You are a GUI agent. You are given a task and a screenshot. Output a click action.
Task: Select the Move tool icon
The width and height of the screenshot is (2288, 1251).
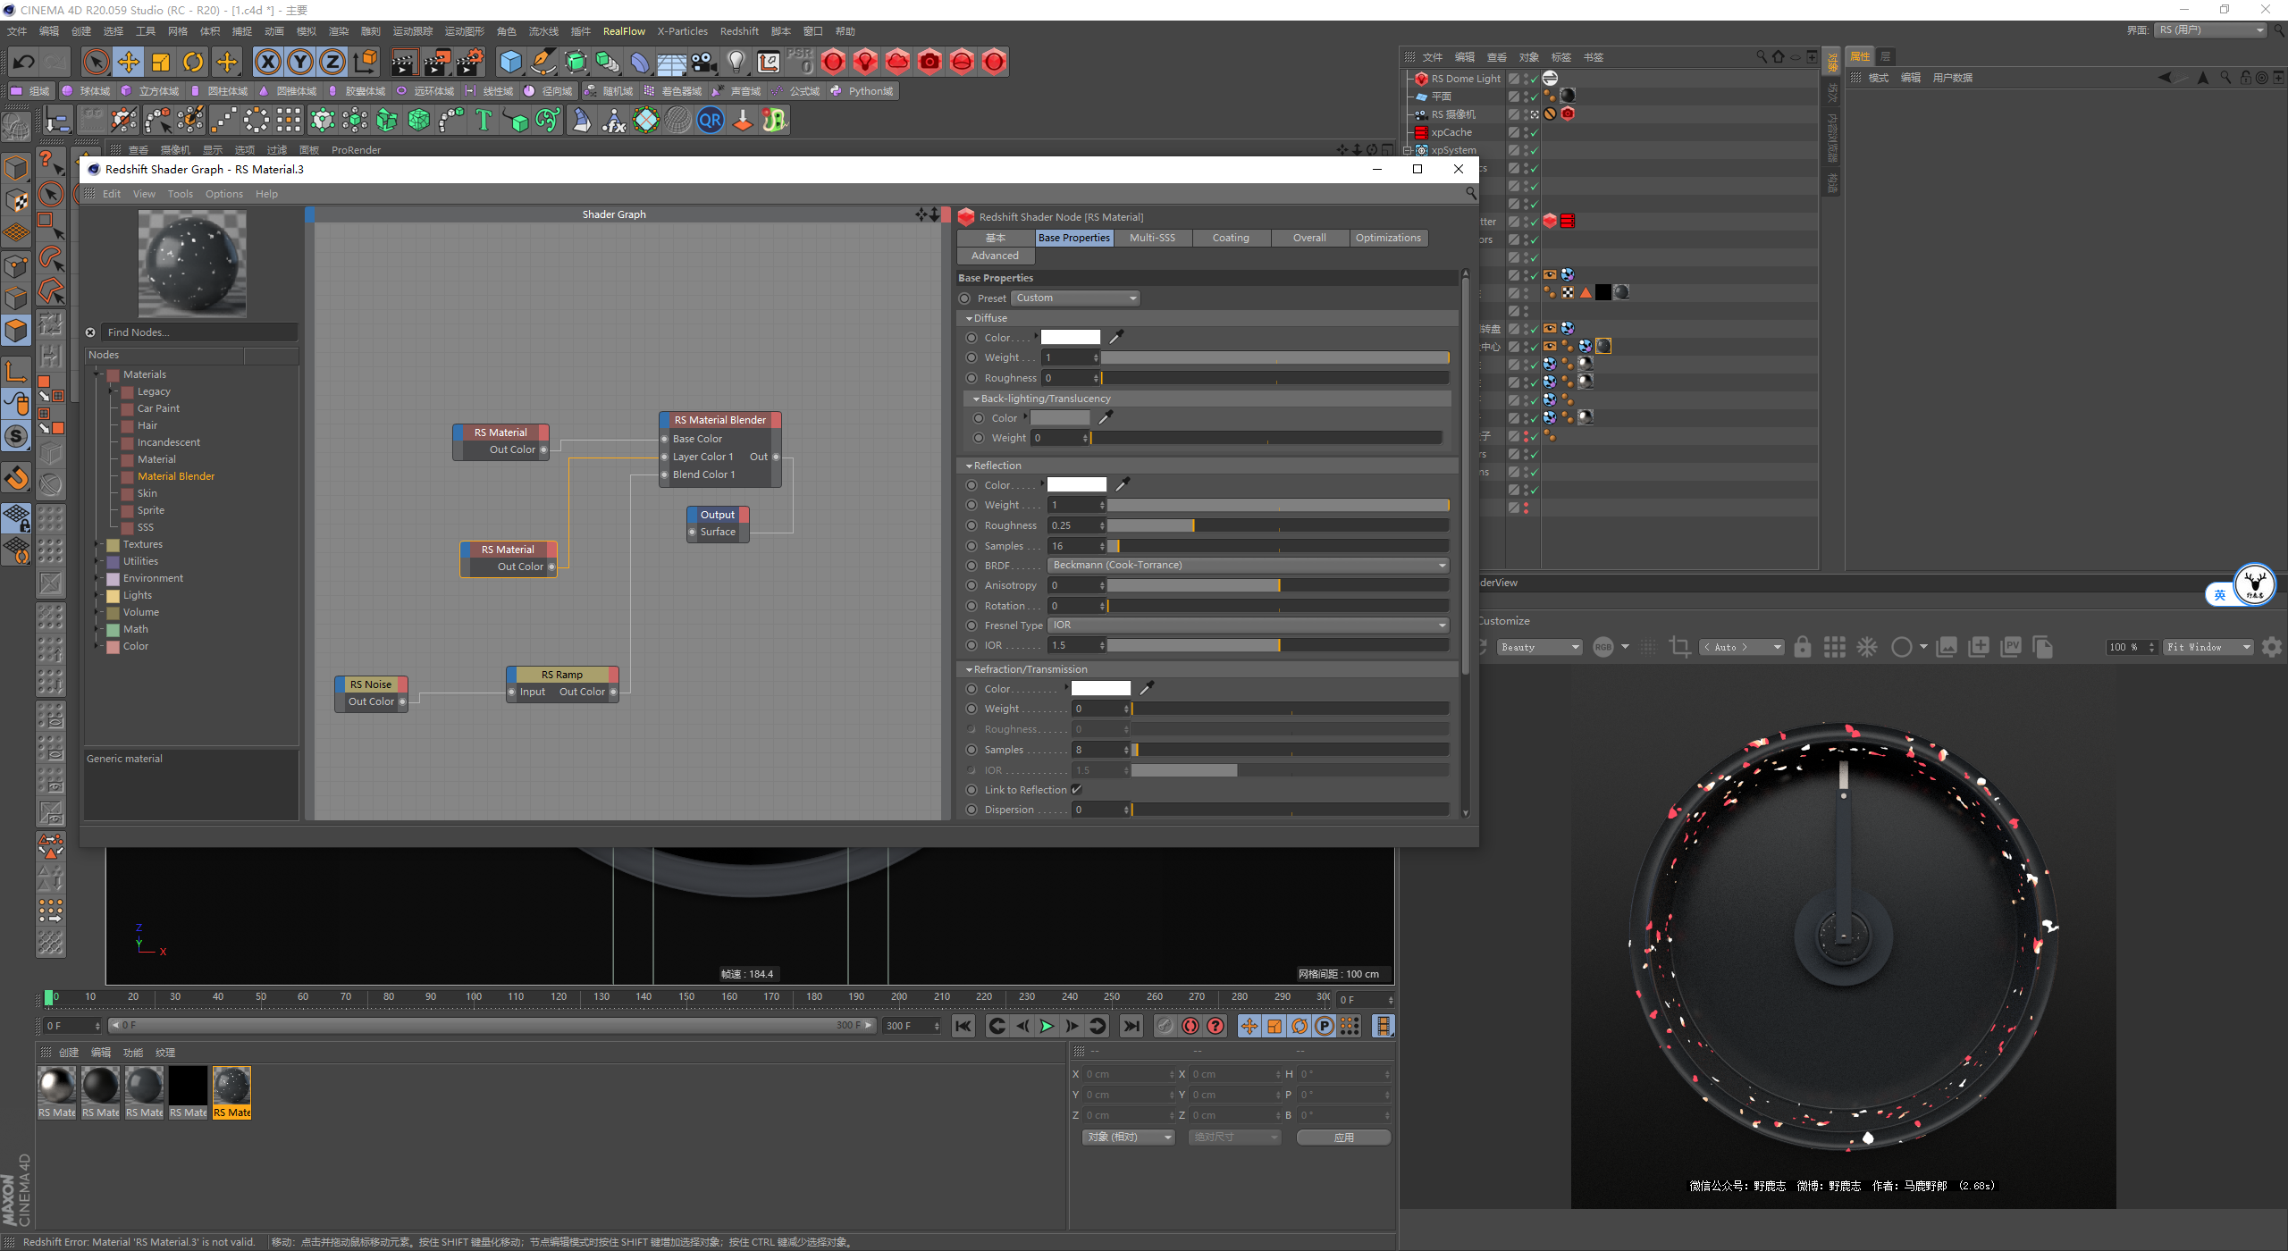pyautogui.click(x=129, y=62)
